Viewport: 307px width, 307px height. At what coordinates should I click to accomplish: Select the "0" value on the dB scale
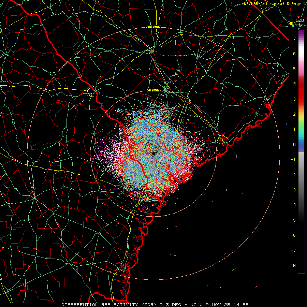[x=294, y=145]
